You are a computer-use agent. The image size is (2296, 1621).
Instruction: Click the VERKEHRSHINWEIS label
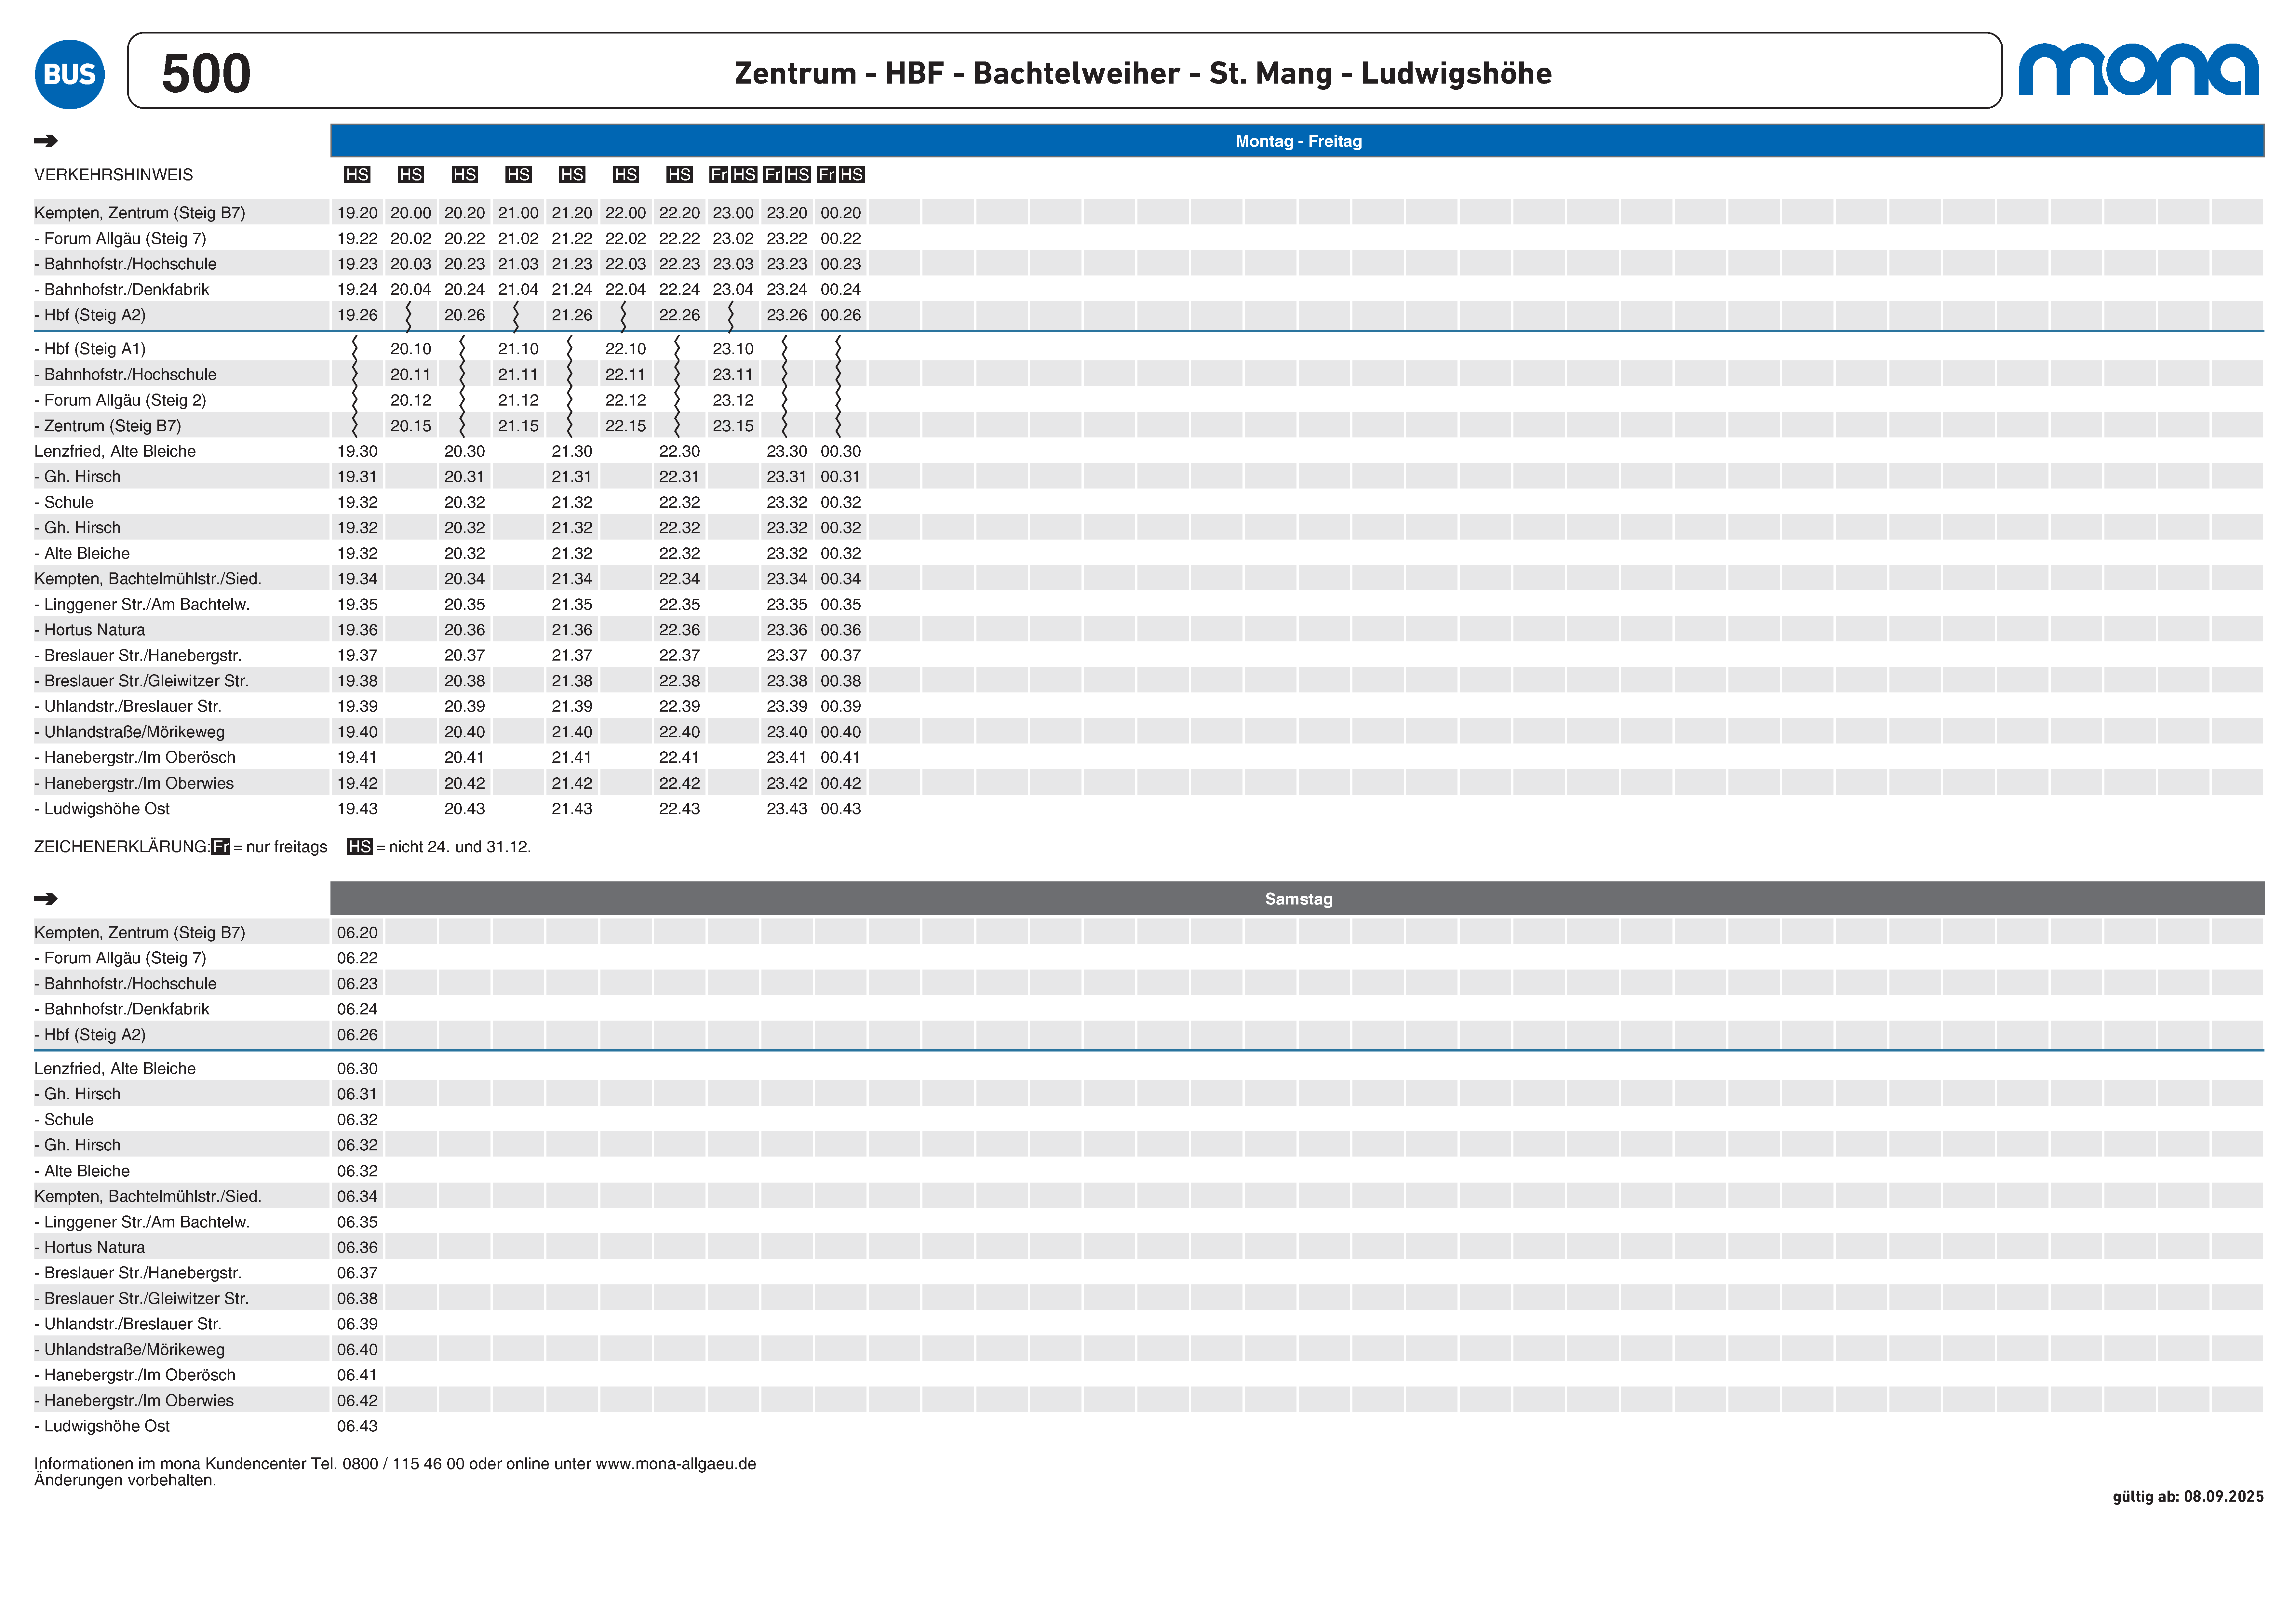pos(114,175)
